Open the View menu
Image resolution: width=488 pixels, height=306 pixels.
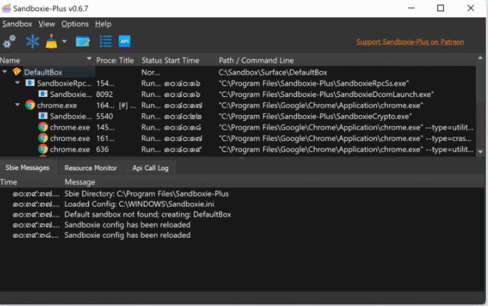[x=47, y=24]
